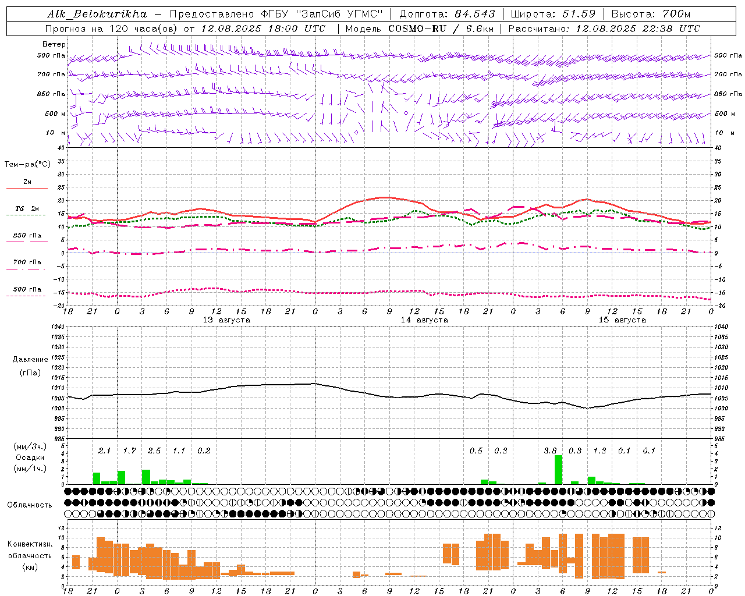Click the (мм/1ч.) unit label
Image resolution: width=745 pixels, height=596 pixels.
tap(30, 469)
